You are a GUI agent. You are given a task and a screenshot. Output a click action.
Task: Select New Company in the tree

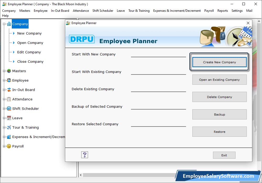[x=29, y=33]
